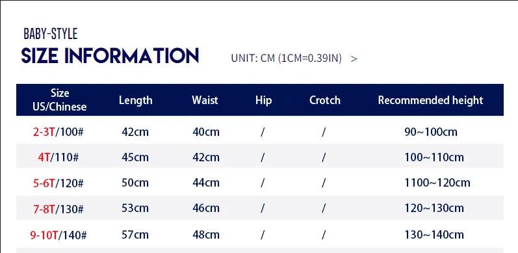The height and width of the screenshot is (253, 518).
Task: Click the 130~140cm recommended height cell
Action: coord(434,235)
